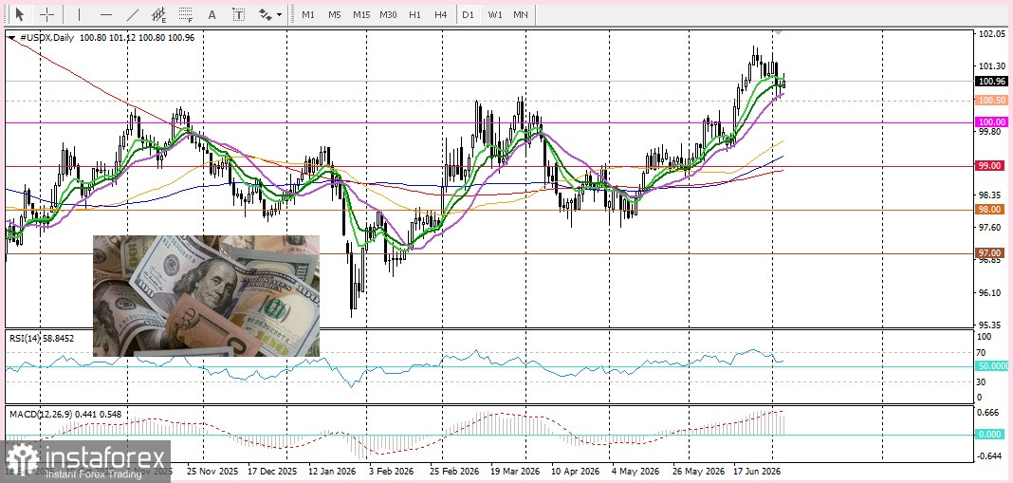
Task: Click the 12 Jan 2026 date label
Action: (333, 472)
